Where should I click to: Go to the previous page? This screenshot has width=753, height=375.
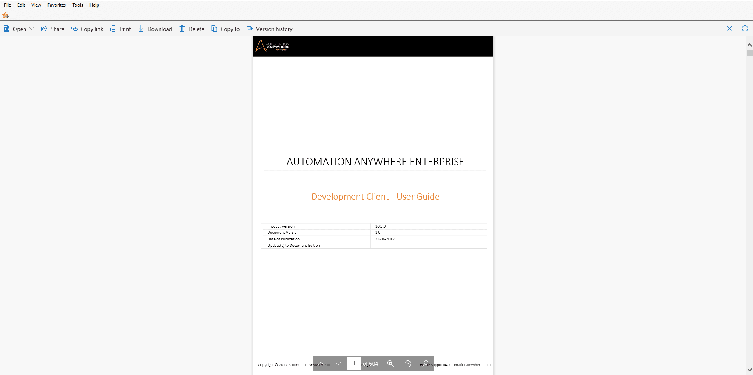tap(321, 364)
